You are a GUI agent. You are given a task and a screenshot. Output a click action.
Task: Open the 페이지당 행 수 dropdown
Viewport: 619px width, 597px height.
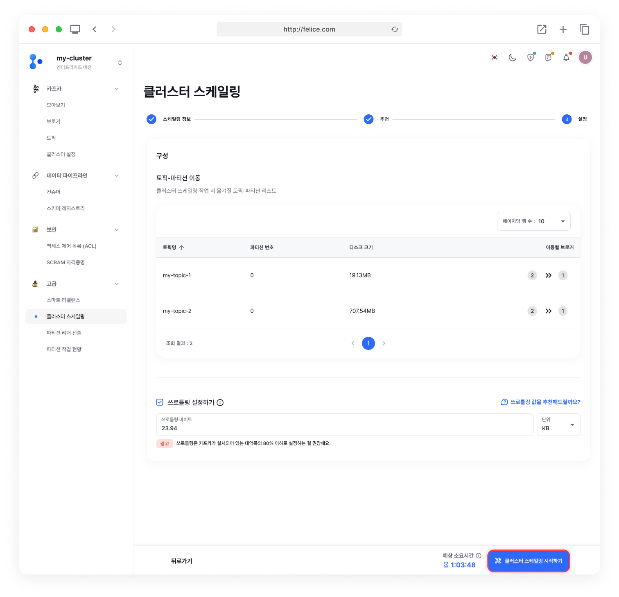(x=533, y=221)
